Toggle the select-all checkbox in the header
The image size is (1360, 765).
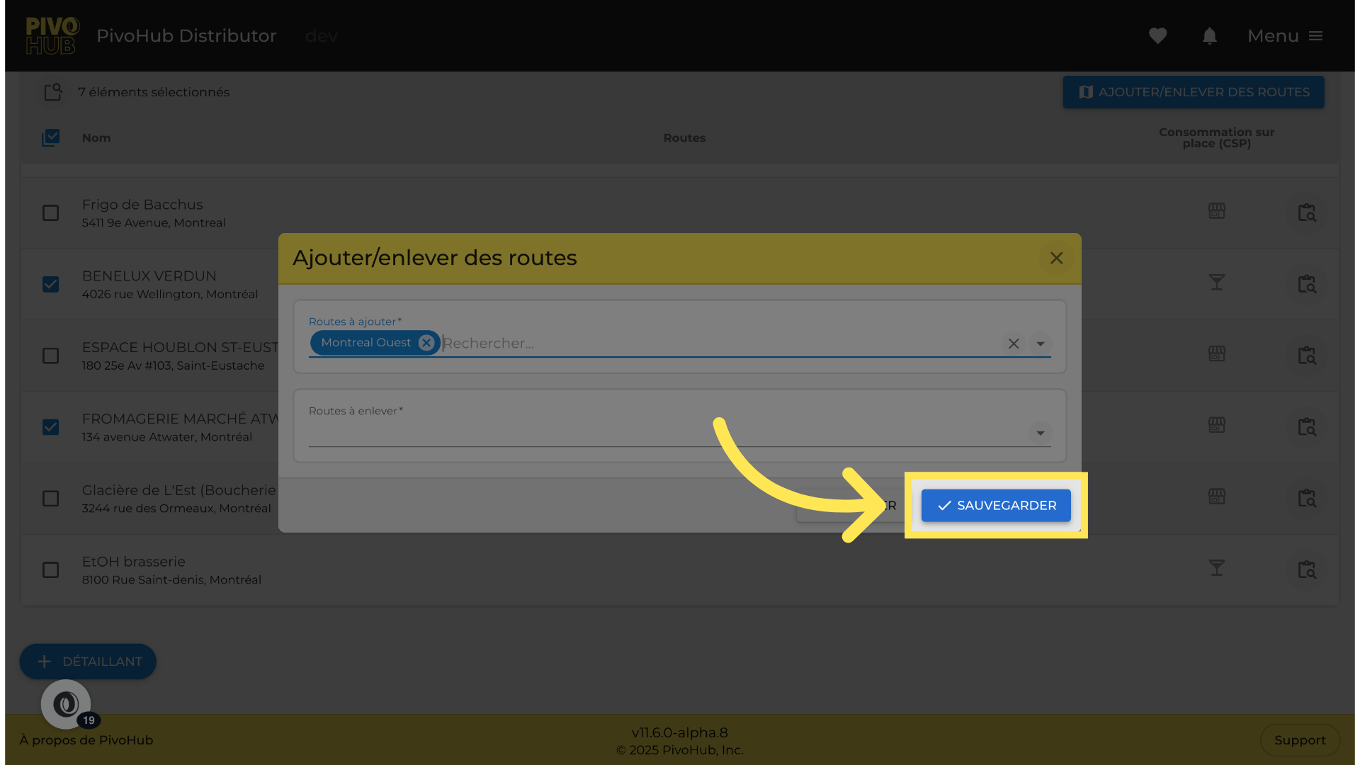50,137
